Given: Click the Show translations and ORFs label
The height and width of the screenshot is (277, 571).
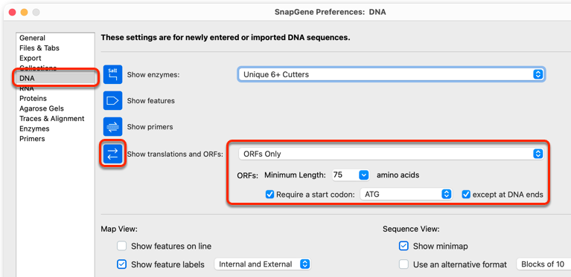Looking at the screenshot, I should pyautogui.click(x=175, y=154).
